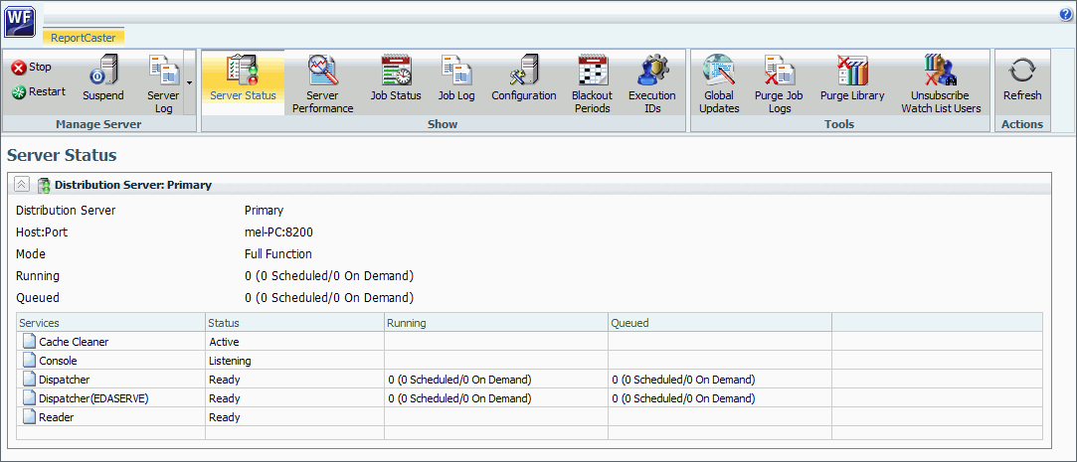Click the Active status of Cache Cleaner

coord(224,341)
